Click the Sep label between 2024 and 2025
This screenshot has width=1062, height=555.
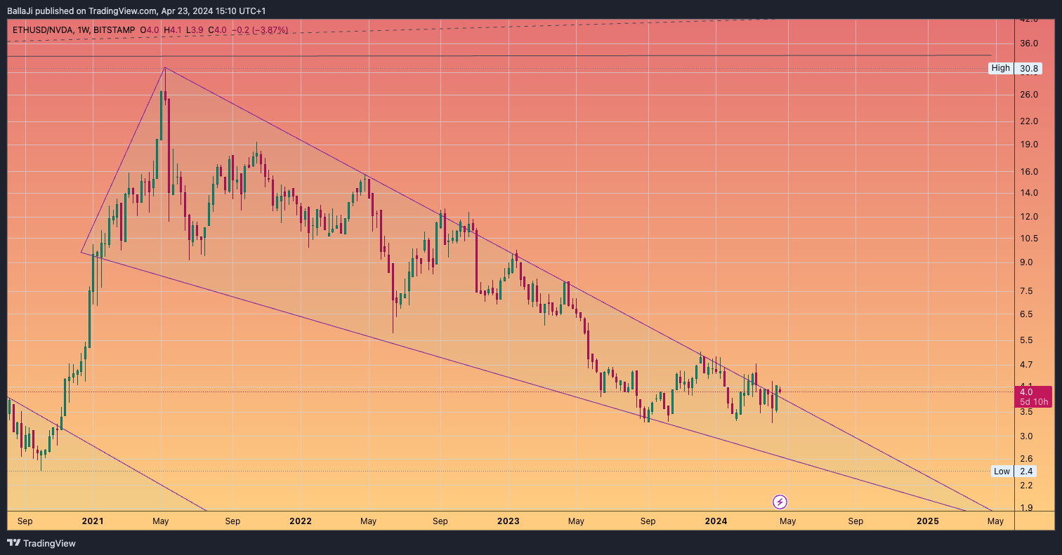click(x=856, y=521)
